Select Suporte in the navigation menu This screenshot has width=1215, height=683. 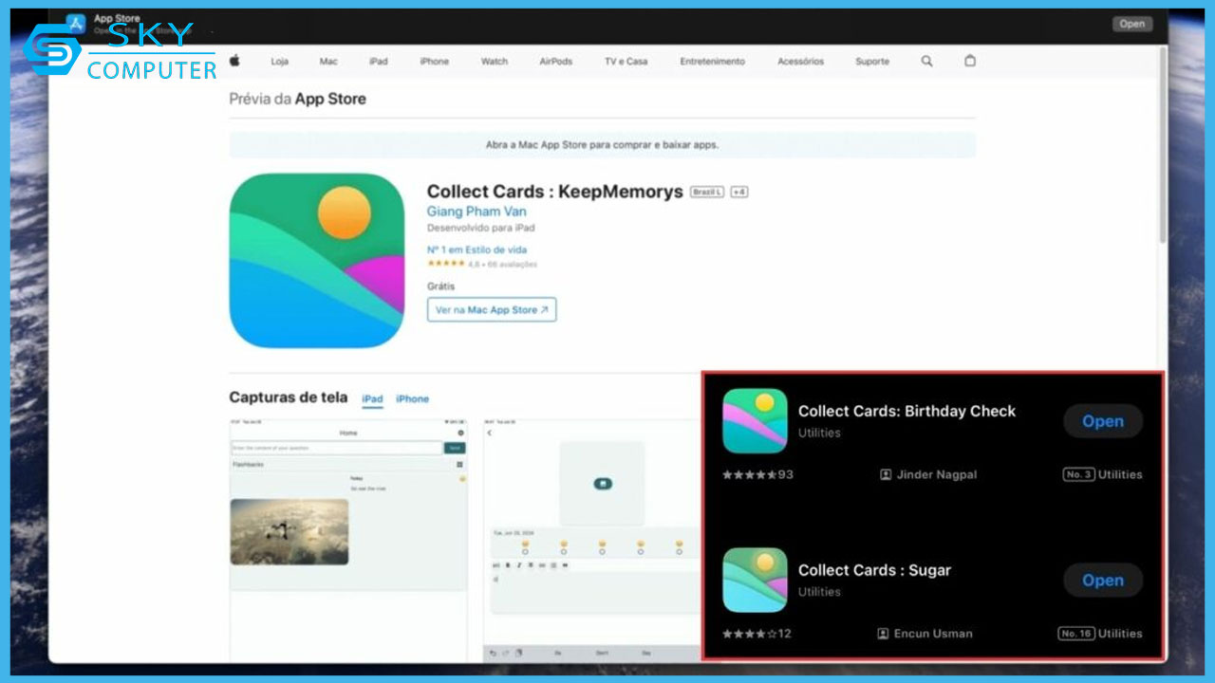pyautogui.click(x=871, y=61)
